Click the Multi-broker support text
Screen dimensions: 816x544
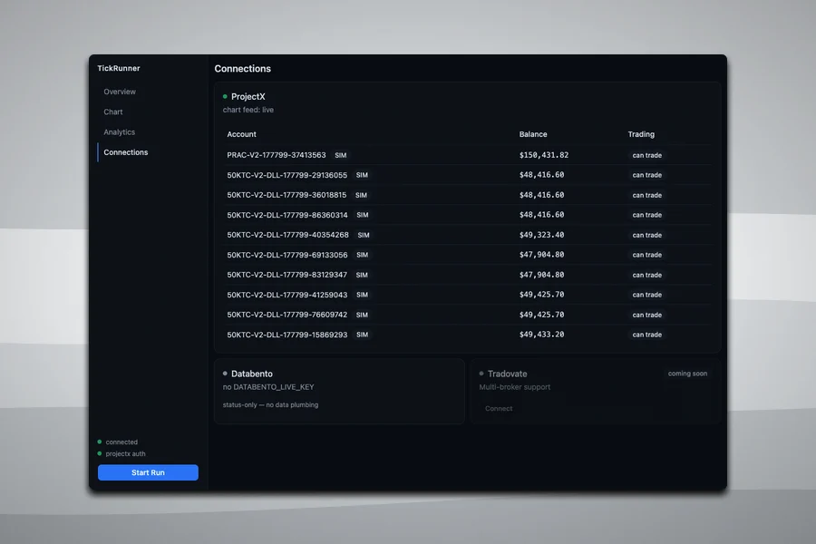point(515,387)
